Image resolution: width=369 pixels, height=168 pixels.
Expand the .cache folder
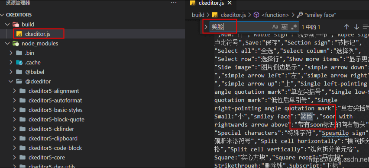click(11, 63)
